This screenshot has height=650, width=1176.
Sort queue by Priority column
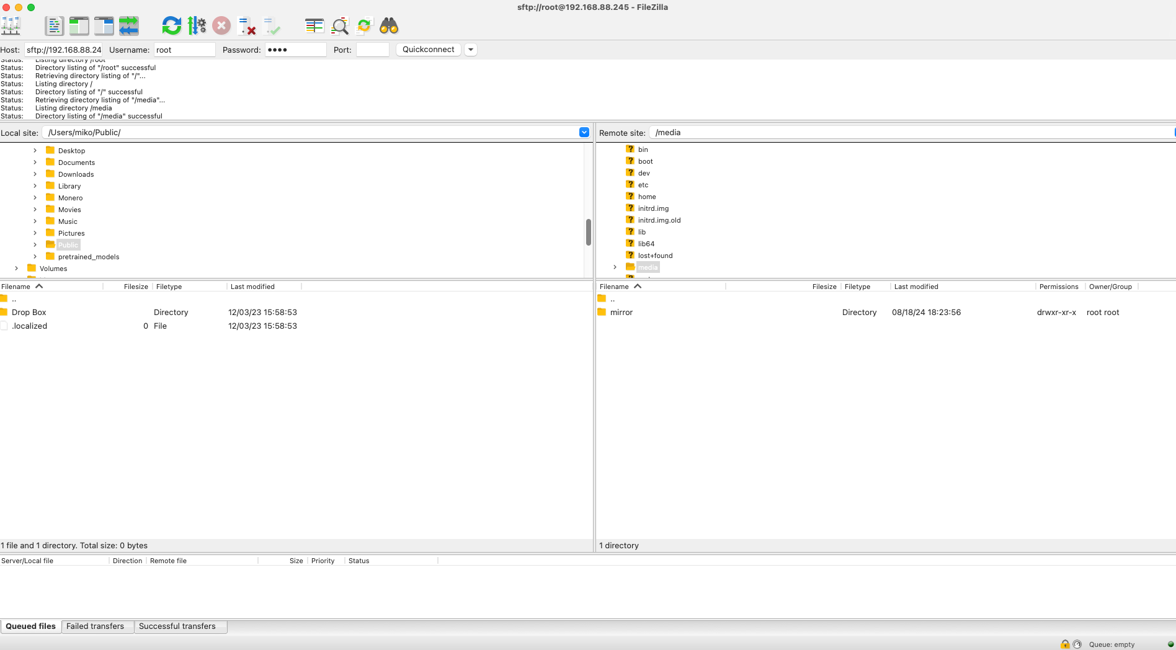point(326,561)
